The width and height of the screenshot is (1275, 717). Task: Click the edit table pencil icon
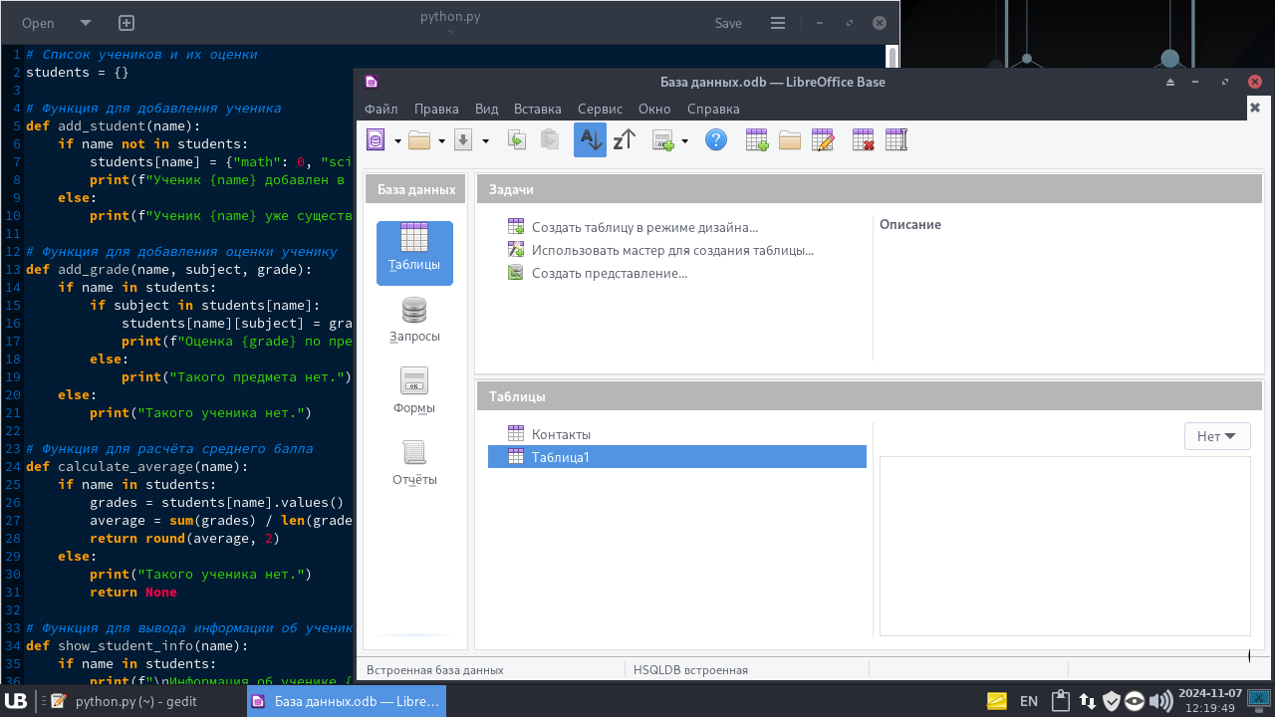click(x=823, y=140)
